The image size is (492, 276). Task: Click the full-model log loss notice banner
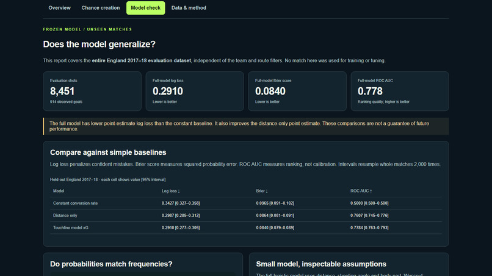(x=246, y=126)
